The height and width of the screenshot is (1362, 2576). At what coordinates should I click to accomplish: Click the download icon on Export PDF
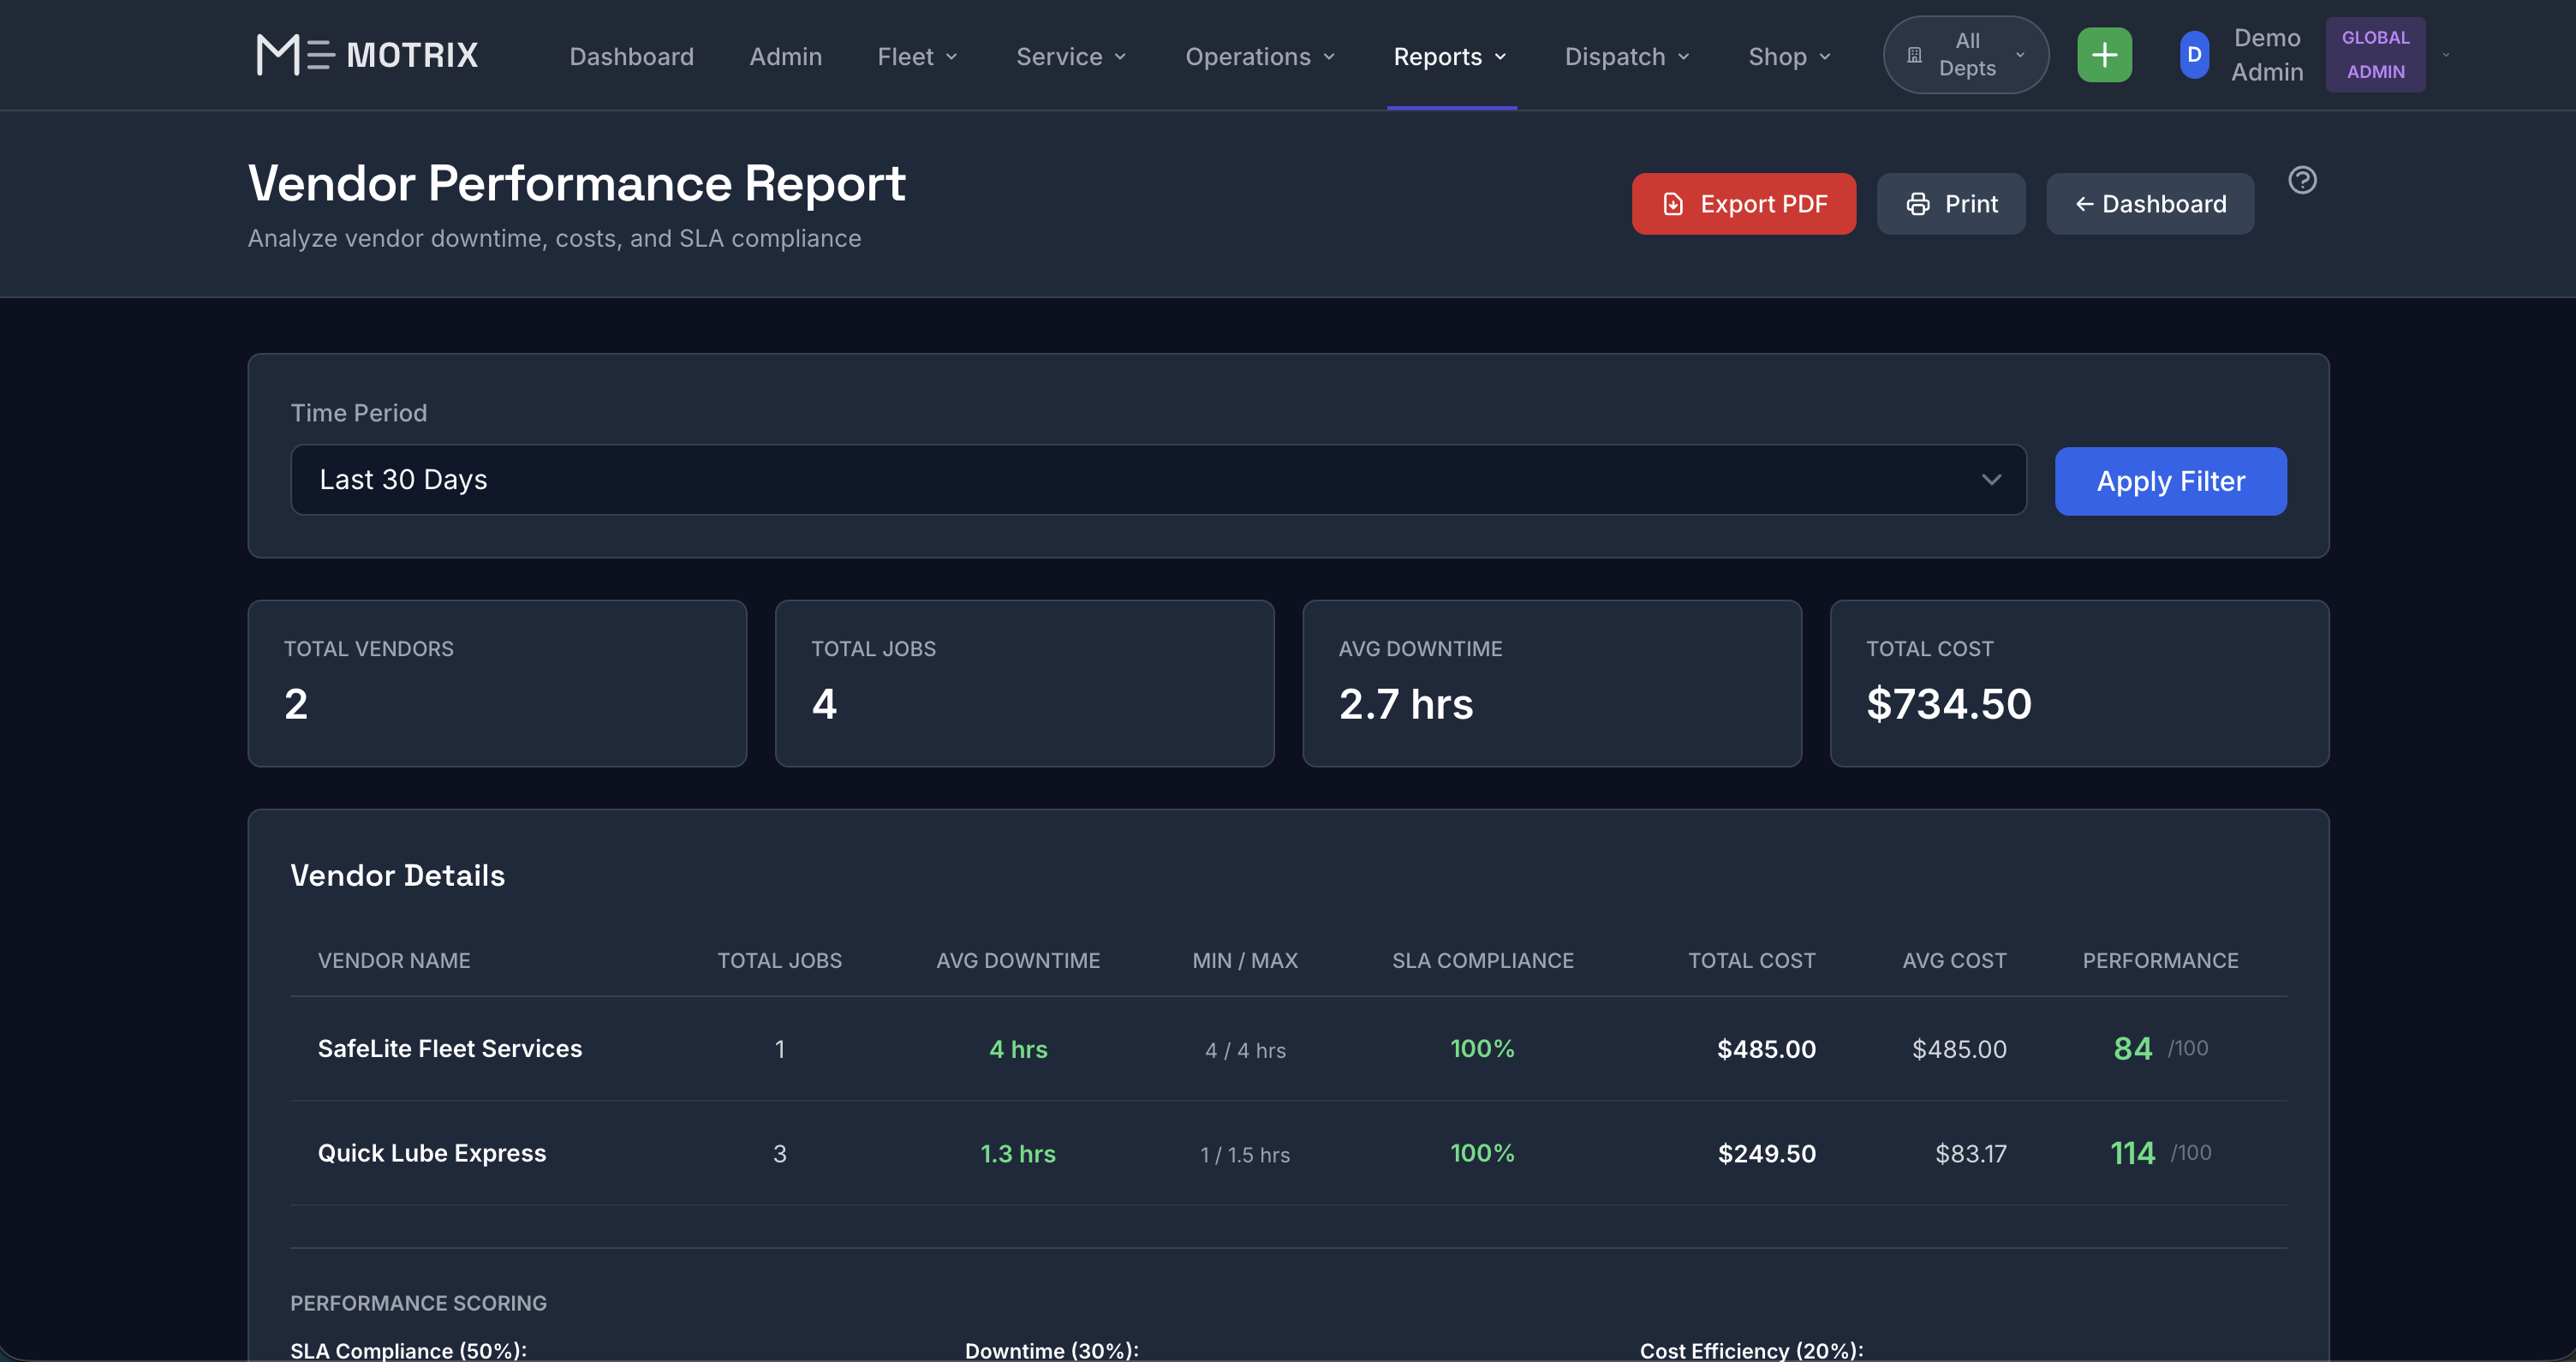point(1673,203)
